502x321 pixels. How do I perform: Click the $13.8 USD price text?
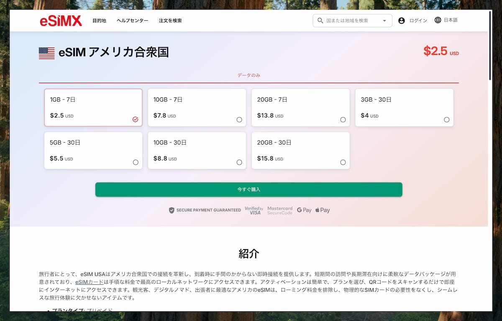point(270,116)
